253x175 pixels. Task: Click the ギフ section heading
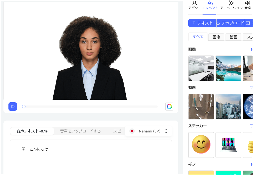pyautogui.click(x=192, y=164)
